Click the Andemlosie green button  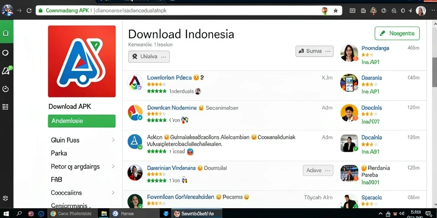[82, 121]
